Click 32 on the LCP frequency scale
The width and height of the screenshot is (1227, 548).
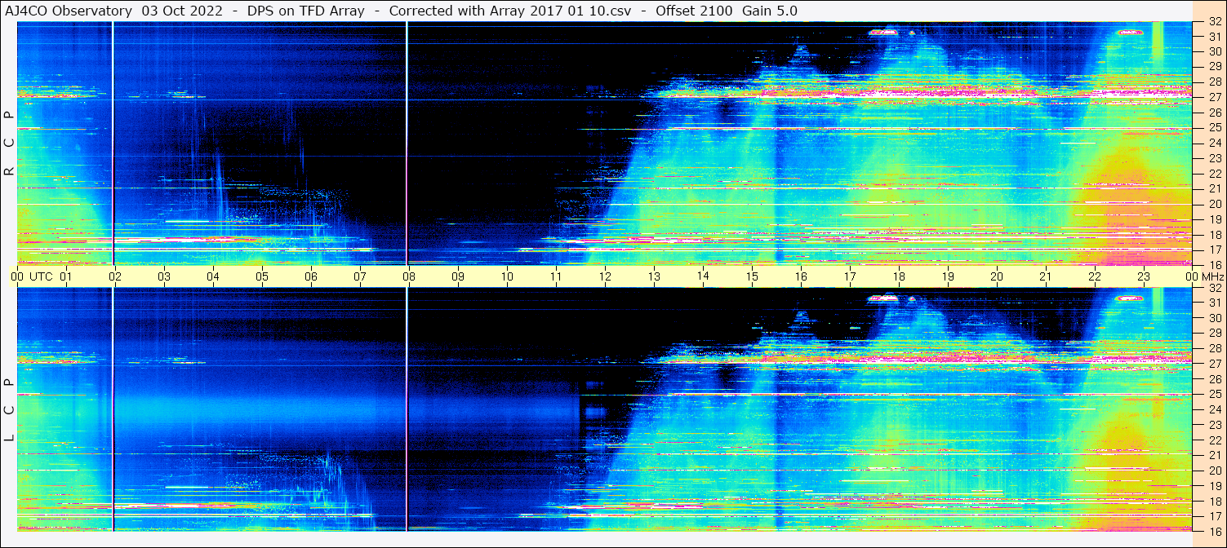pyautogui.click(x=1214, y=288)
